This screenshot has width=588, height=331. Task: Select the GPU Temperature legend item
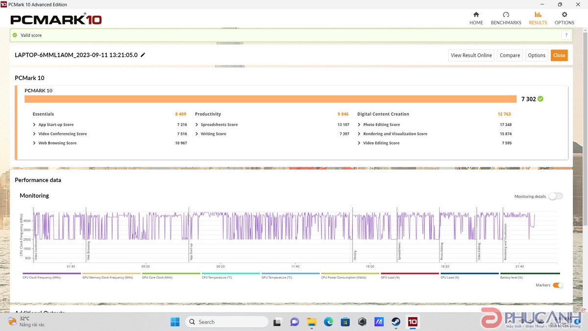pos(291,276)
